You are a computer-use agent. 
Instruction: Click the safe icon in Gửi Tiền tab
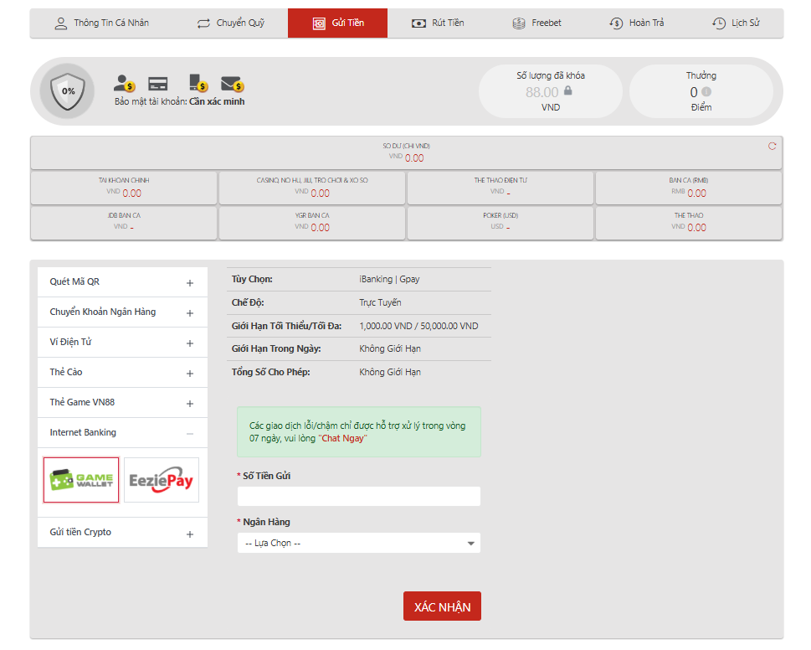click(319, 23)
